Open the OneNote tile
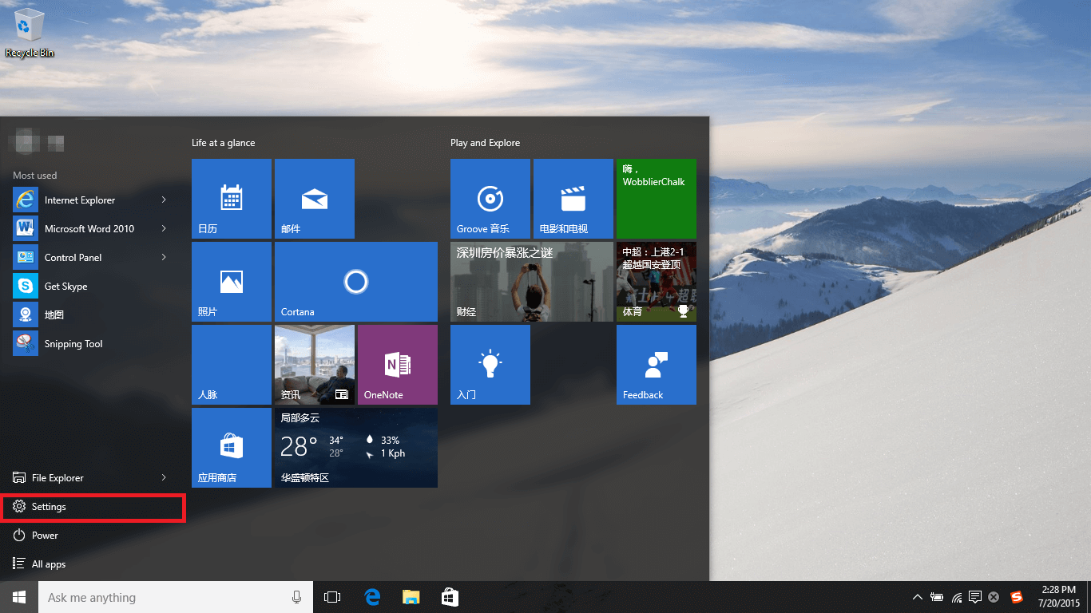The width and height of the screenshot is (1091, 613). click(x=398, y=365)
